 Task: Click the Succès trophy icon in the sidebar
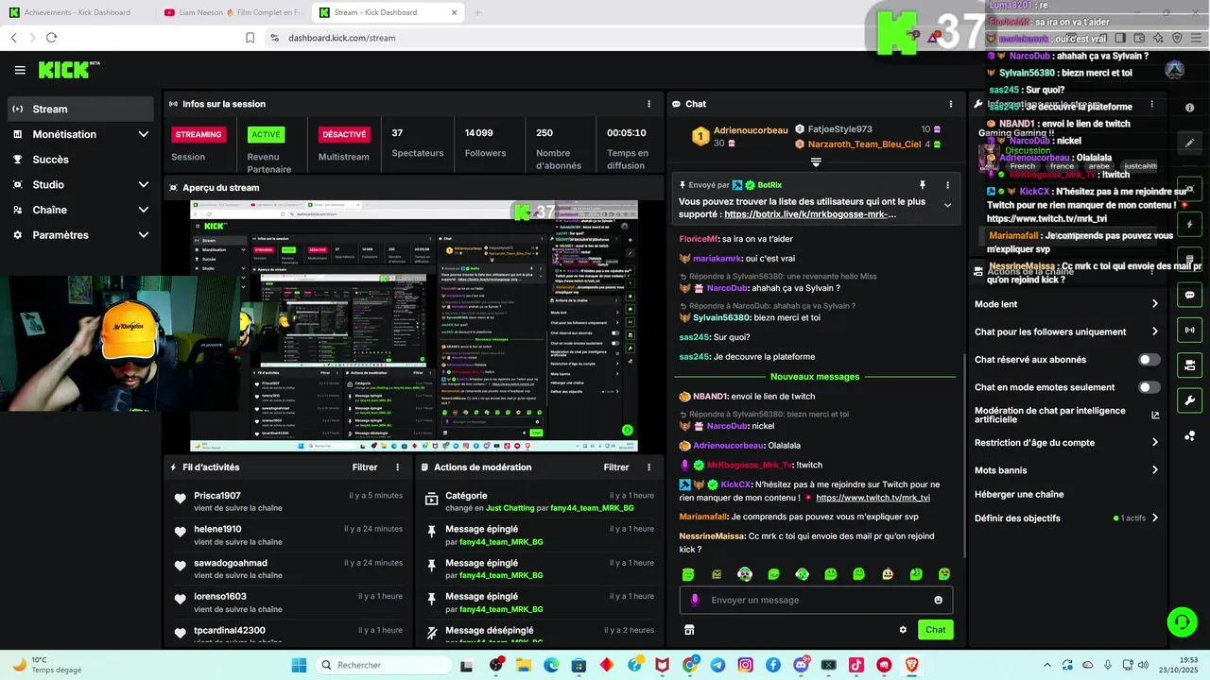(17, 160)
